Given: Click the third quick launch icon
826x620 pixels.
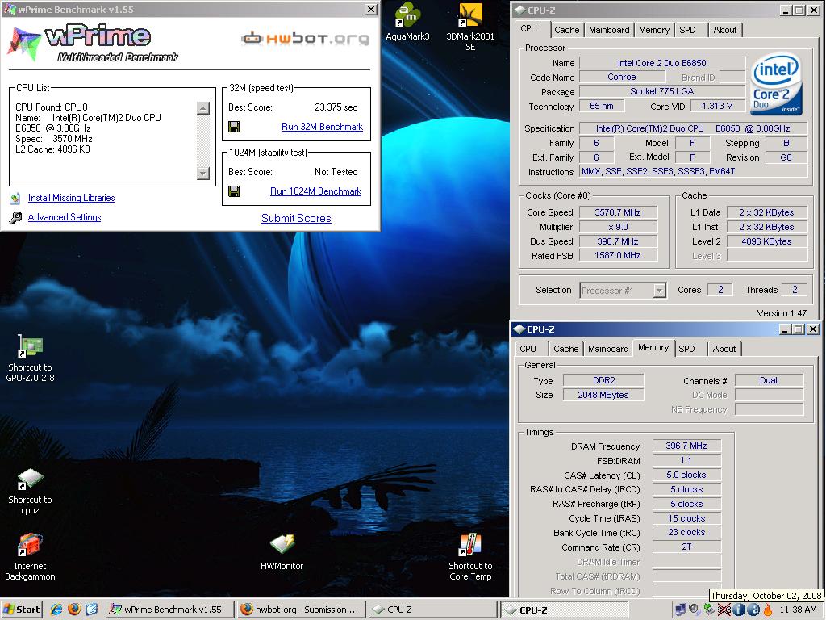Looking at the screenshot, I should pyautogui.click(x=92, y=610).
